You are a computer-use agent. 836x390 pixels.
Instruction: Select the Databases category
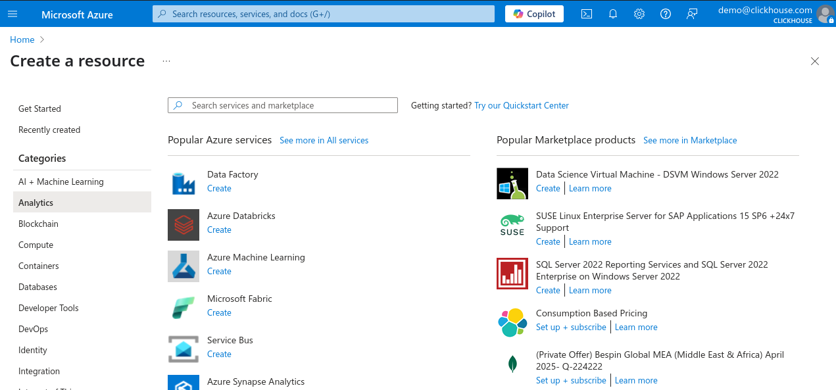(x=37, y=287)
